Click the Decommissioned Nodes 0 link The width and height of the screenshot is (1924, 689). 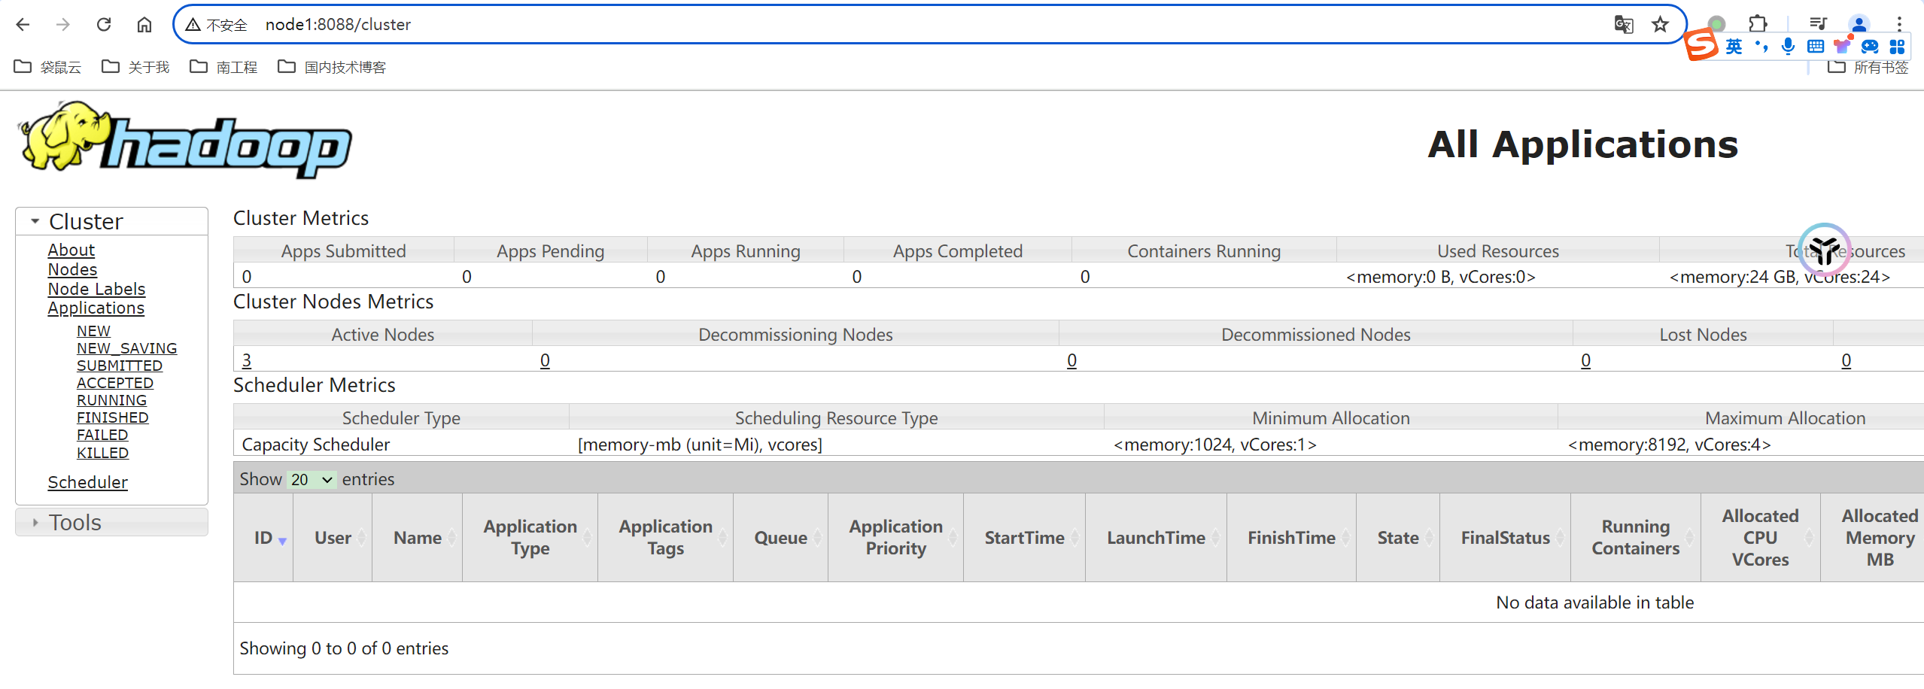(x=1071, y=360)
